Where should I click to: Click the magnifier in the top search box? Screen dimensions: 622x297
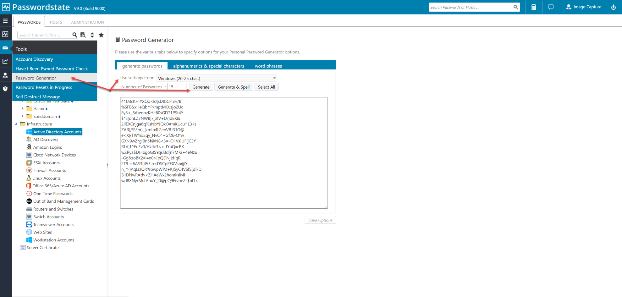(515, 7)
